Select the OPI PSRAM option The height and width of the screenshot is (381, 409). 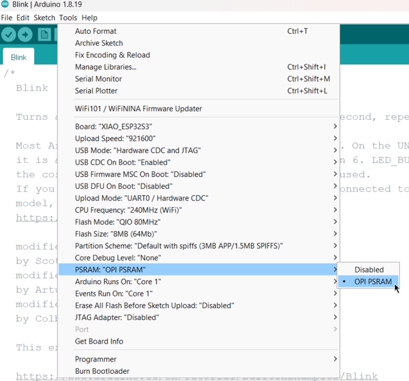click(x=373, y=282)
